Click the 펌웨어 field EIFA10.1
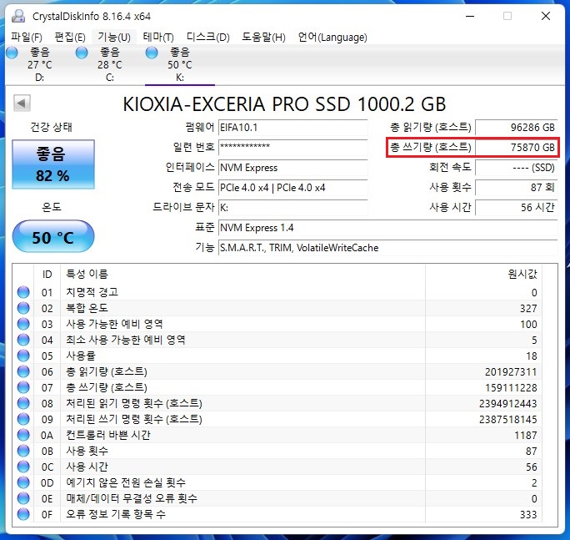This screenshot has width=570, height=540. [293, 128]
